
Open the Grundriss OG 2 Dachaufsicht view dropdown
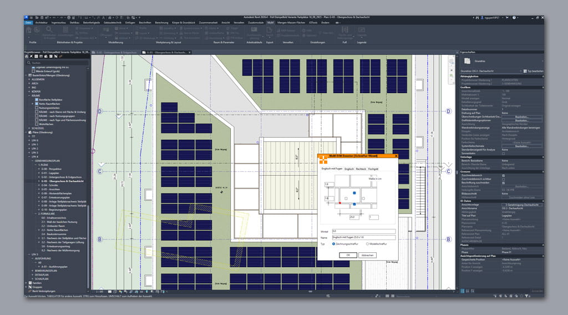(520, 72)
